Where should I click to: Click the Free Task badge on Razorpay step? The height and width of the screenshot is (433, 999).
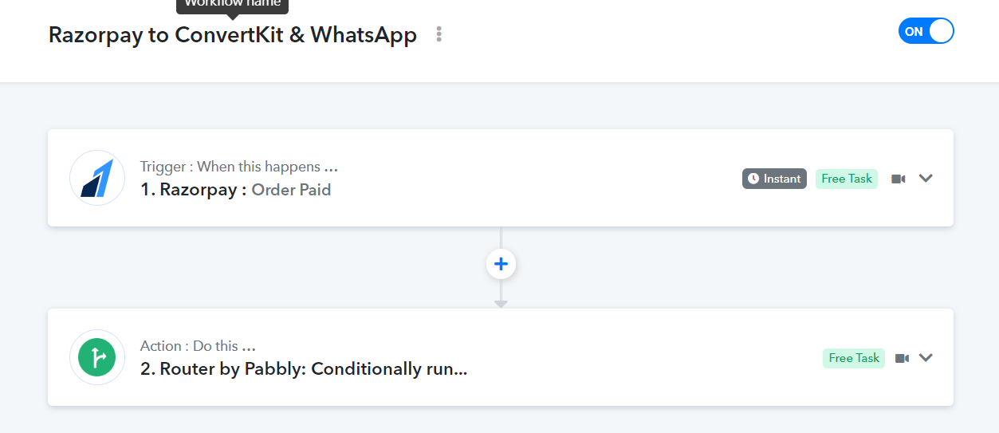pos(847,179)
